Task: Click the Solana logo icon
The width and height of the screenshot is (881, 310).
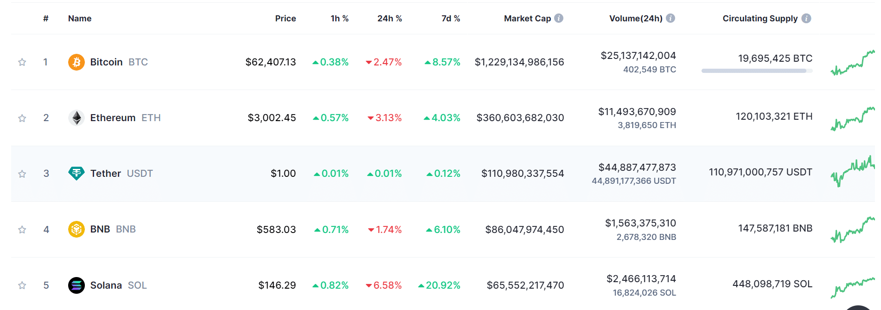Action: click(77, 285)
